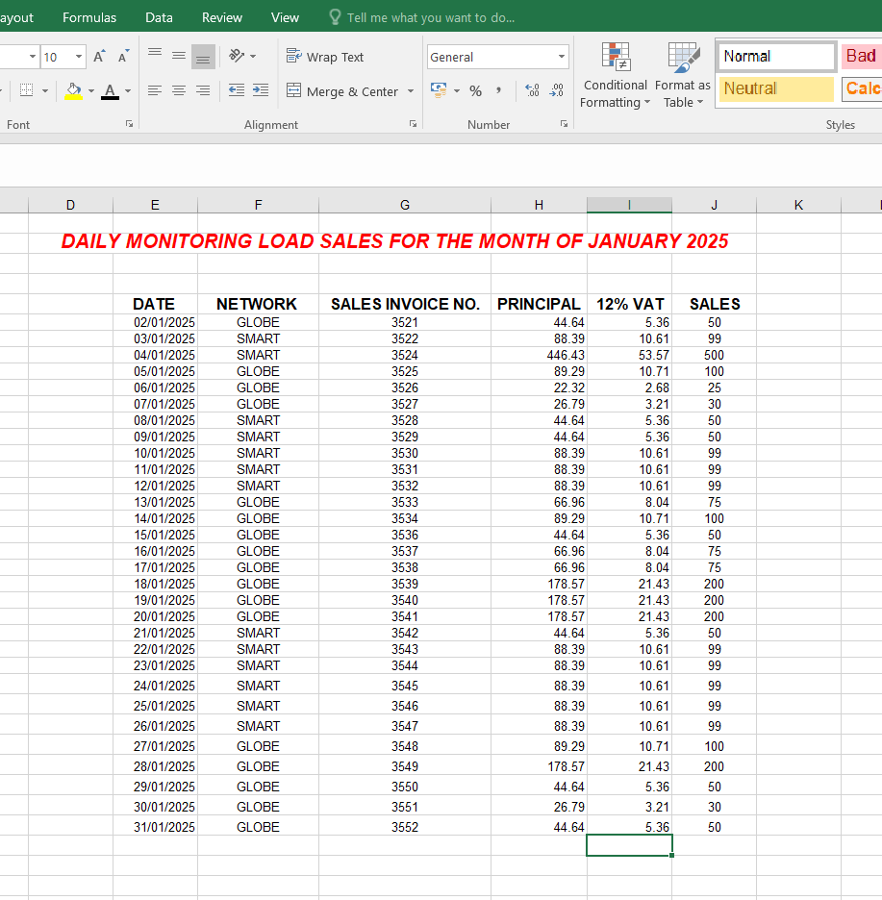Toggle Bottom Align in the ribbon

(x=203, y=57)
